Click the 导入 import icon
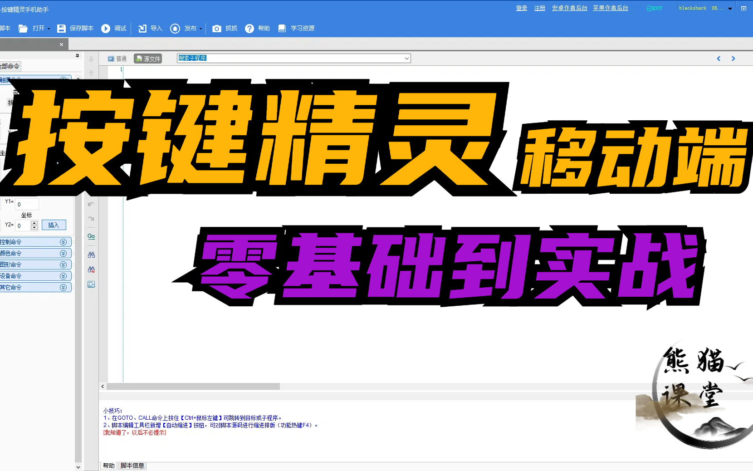 click(x=142, y=29)
